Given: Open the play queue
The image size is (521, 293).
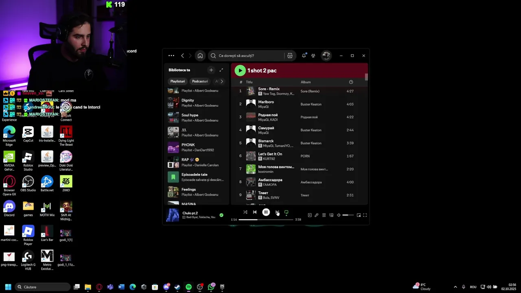Looking at the screenshot, I should [324, 215].
